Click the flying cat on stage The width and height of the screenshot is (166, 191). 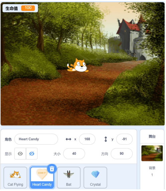78,65
